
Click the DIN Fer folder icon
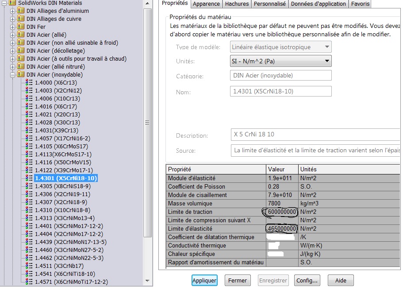(x=21, y=27)
